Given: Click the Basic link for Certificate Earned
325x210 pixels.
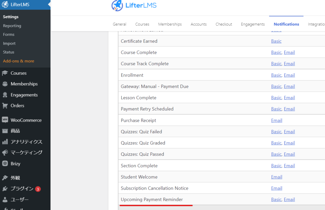Looking at the screenshot, I should (x=276, y=41).
